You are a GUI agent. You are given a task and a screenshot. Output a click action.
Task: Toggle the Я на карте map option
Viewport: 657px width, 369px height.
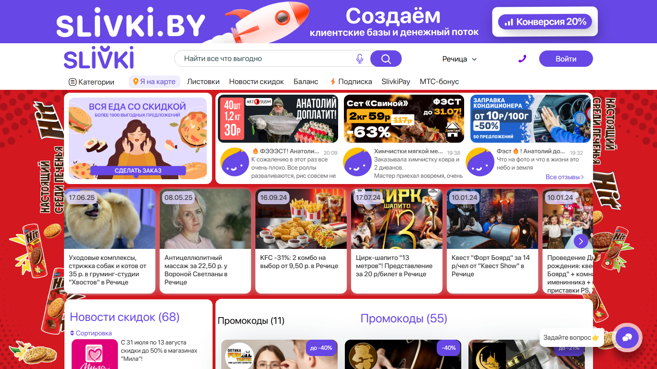pyautogui.click(x=154, y=82)
